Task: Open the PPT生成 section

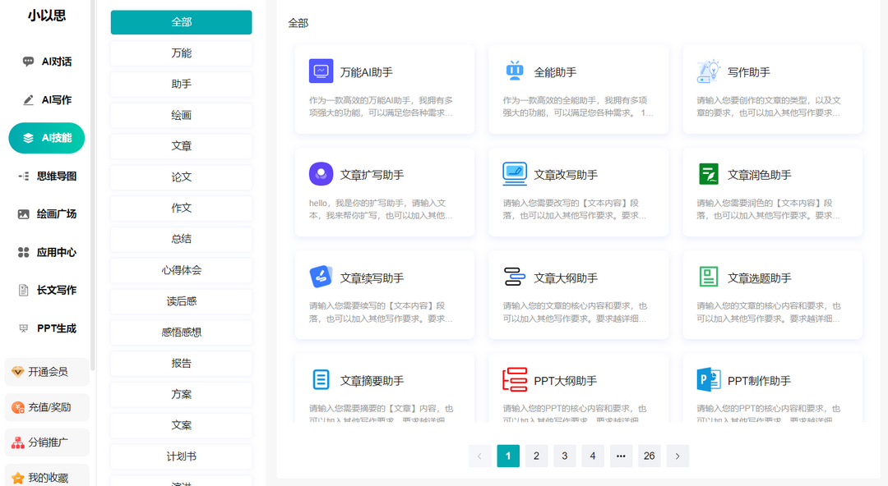Action: tap(46, 327)
